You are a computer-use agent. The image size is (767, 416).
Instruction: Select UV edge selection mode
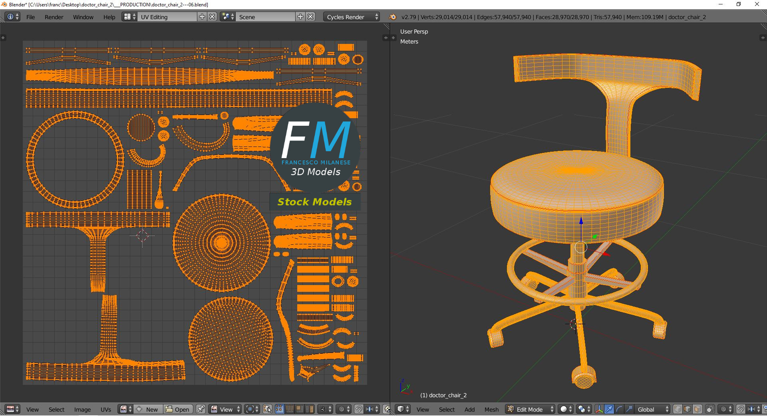tap(289, 409)
